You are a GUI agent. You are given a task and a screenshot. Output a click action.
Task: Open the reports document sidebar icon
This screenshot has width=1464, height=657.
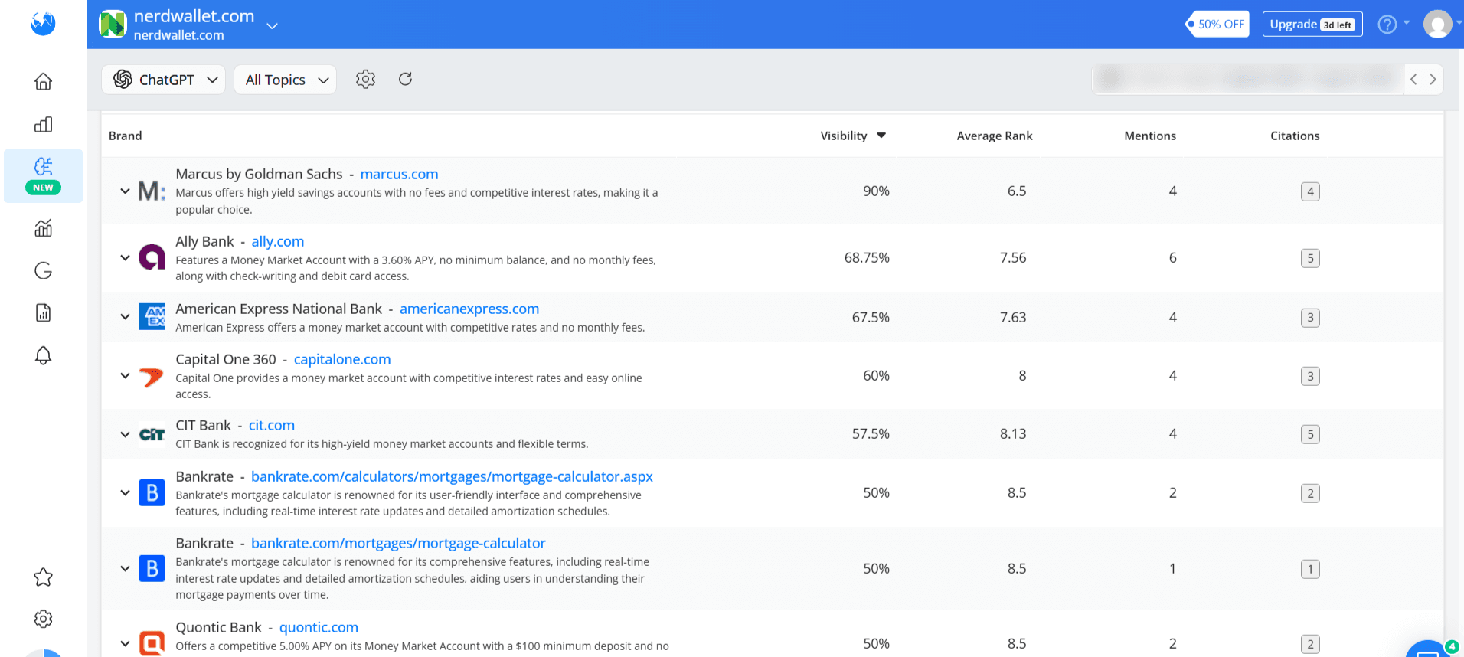(44, 312)
